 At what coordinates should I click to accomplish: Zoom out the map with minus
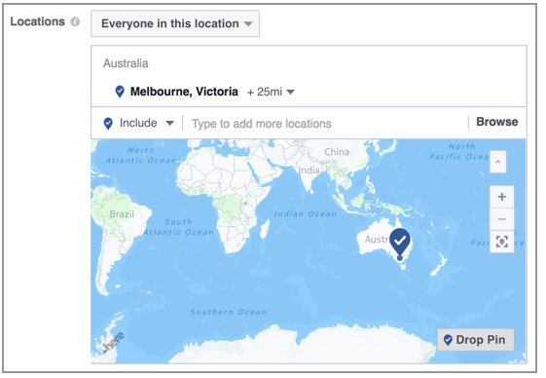tap(502, 219)
